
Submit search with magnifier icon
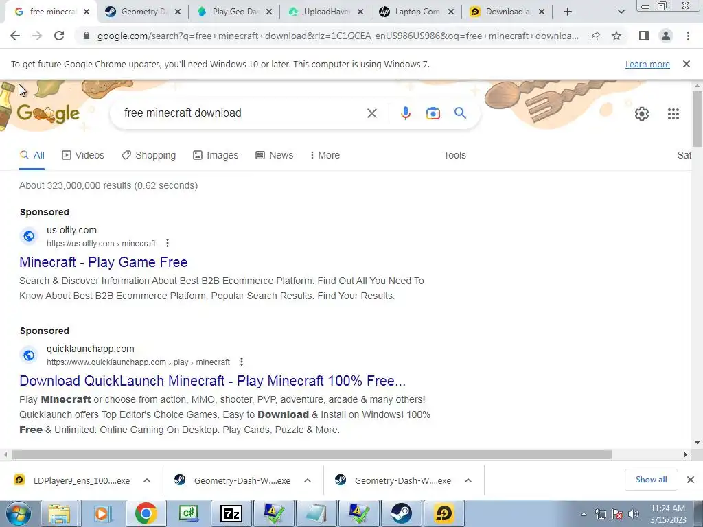460,113
